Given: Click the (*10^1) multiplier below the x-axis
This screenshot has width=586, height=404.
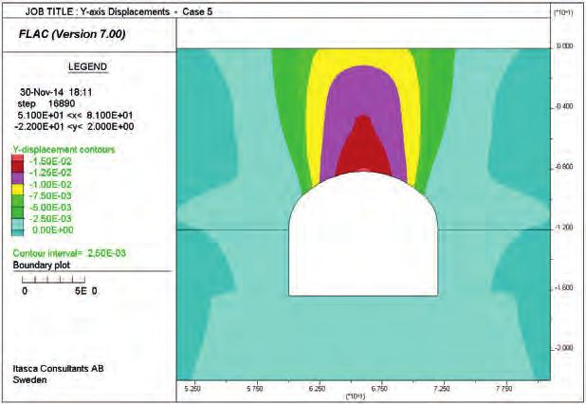Looking at the screenshot, I should 356,396.
